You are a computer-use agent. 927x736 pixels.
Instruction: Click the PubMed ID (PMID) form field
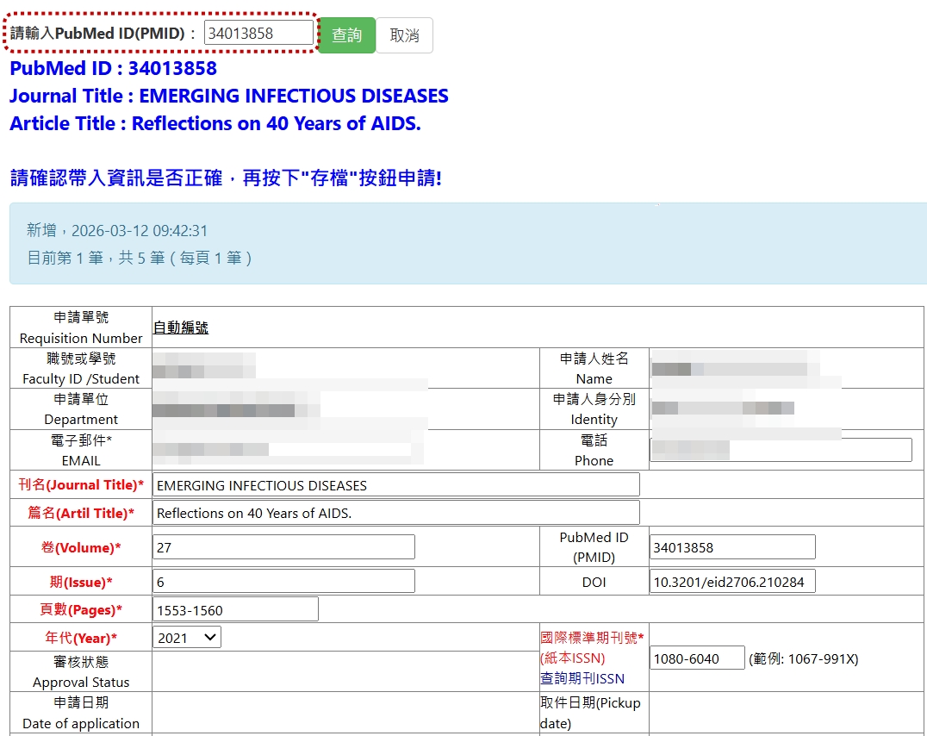[731, 547]
